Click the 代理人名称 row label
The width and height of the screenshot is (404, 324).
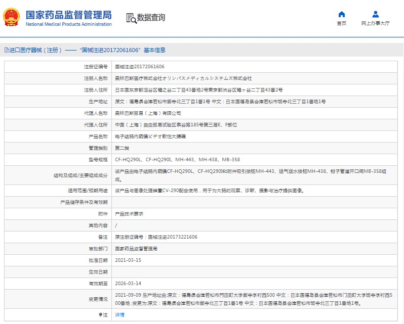[96, 113]
